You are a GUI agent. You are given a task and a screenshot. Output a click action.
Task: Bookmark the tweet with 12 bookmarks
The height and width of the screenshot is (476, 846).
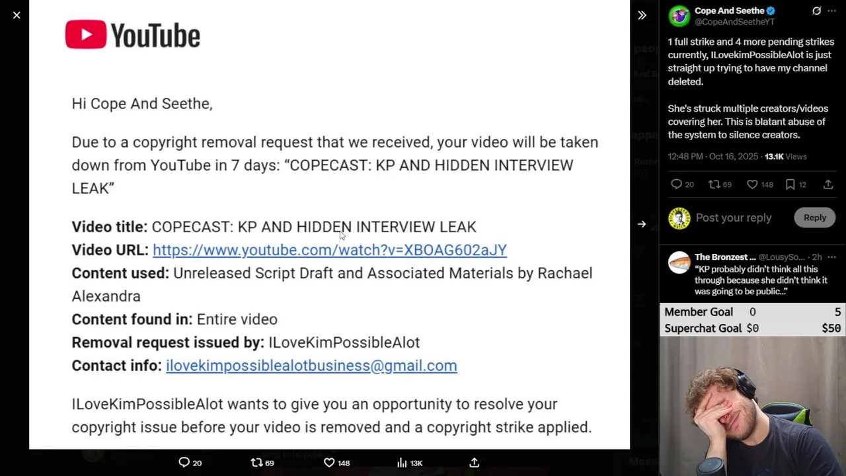click(x=790, y=184)
